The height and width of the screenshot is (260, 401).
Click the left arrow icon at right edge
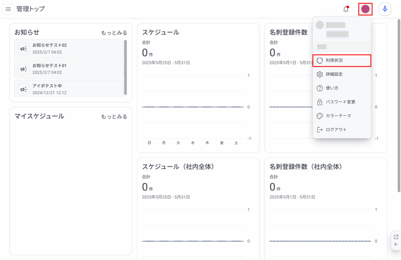click(x=396, y=244)
